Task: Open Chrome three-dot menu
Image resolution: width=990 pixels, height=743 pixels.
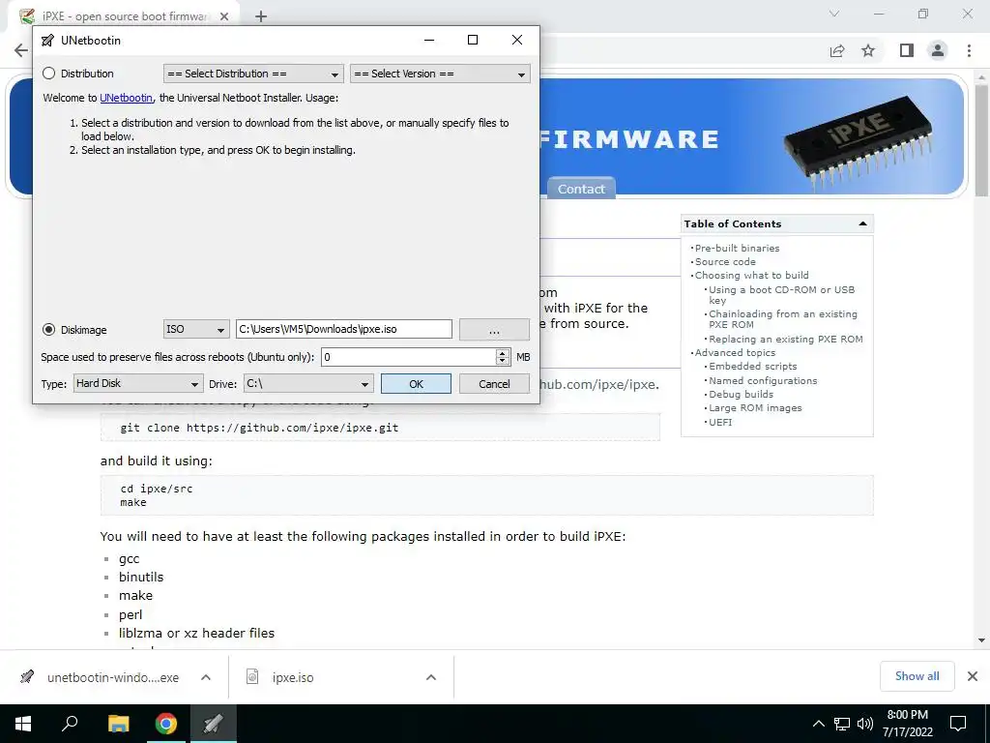Action: 969,50
